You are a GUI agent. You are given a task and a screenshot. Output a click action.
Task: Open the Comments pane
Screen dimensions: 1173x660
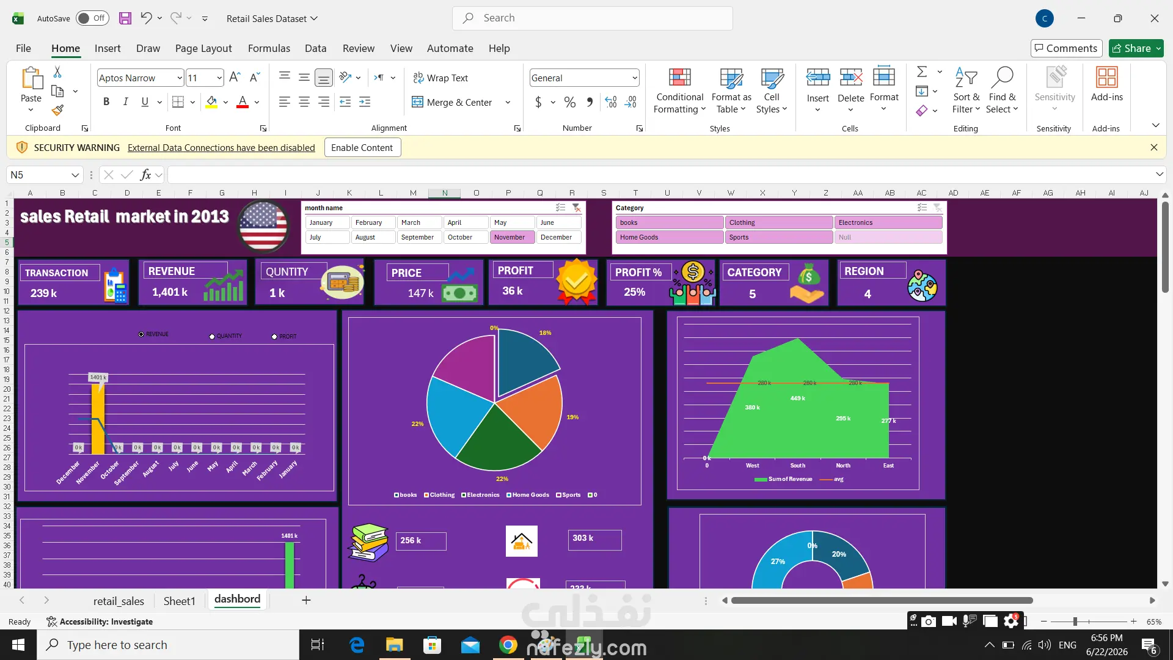coord(1066,48)
